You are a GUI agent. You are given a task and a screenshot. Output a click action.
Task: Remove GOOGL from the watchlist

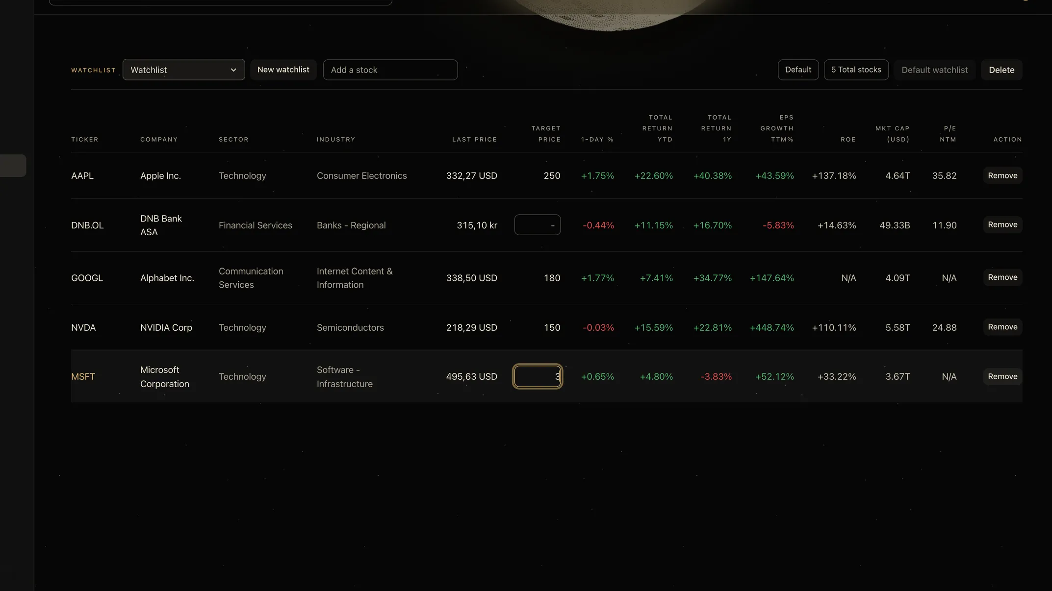(x=1002, y=277)
